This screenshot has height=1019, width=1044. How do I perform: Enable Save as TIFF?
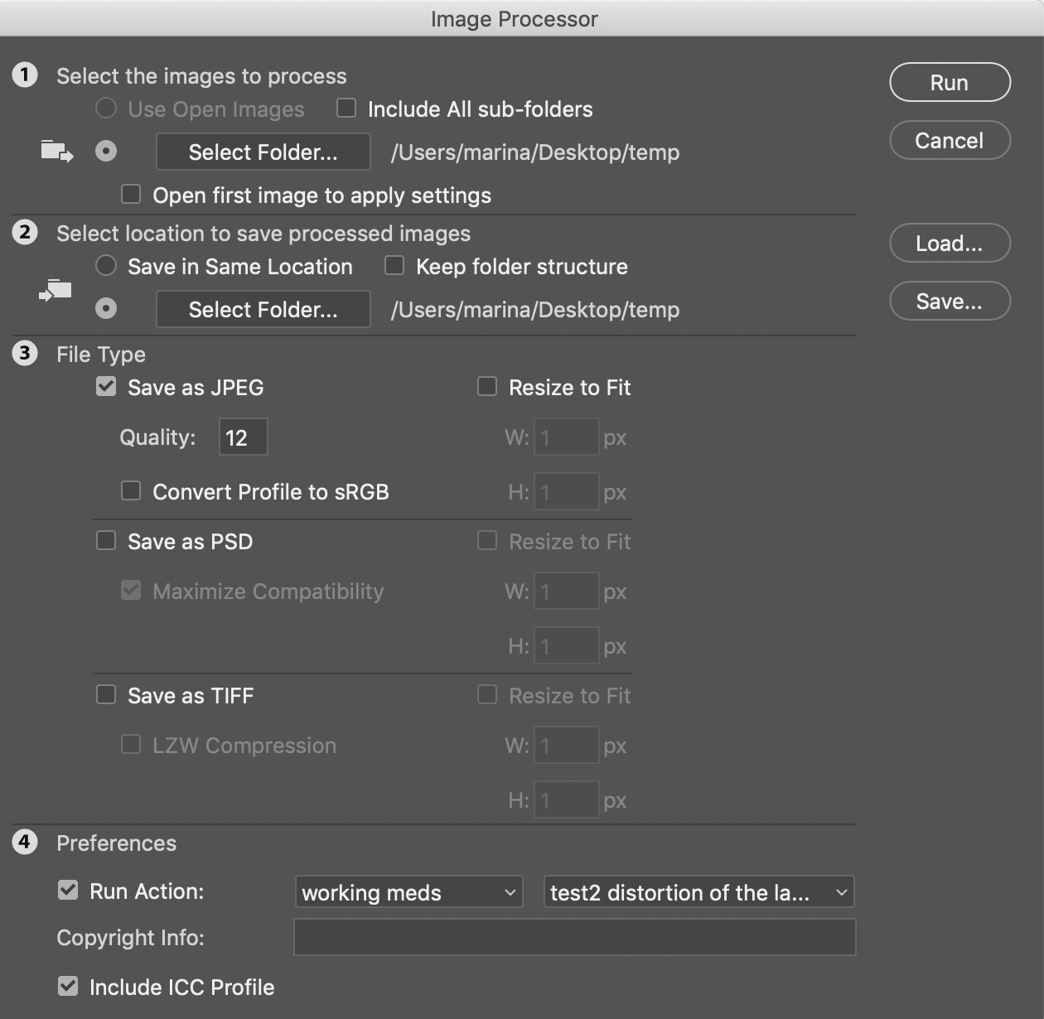[105, 694]
